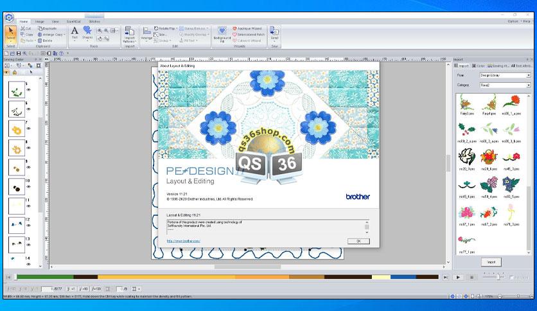Click the Arrange tool
The height and width of the screenshot is (311, 537).
click(146, 34)
